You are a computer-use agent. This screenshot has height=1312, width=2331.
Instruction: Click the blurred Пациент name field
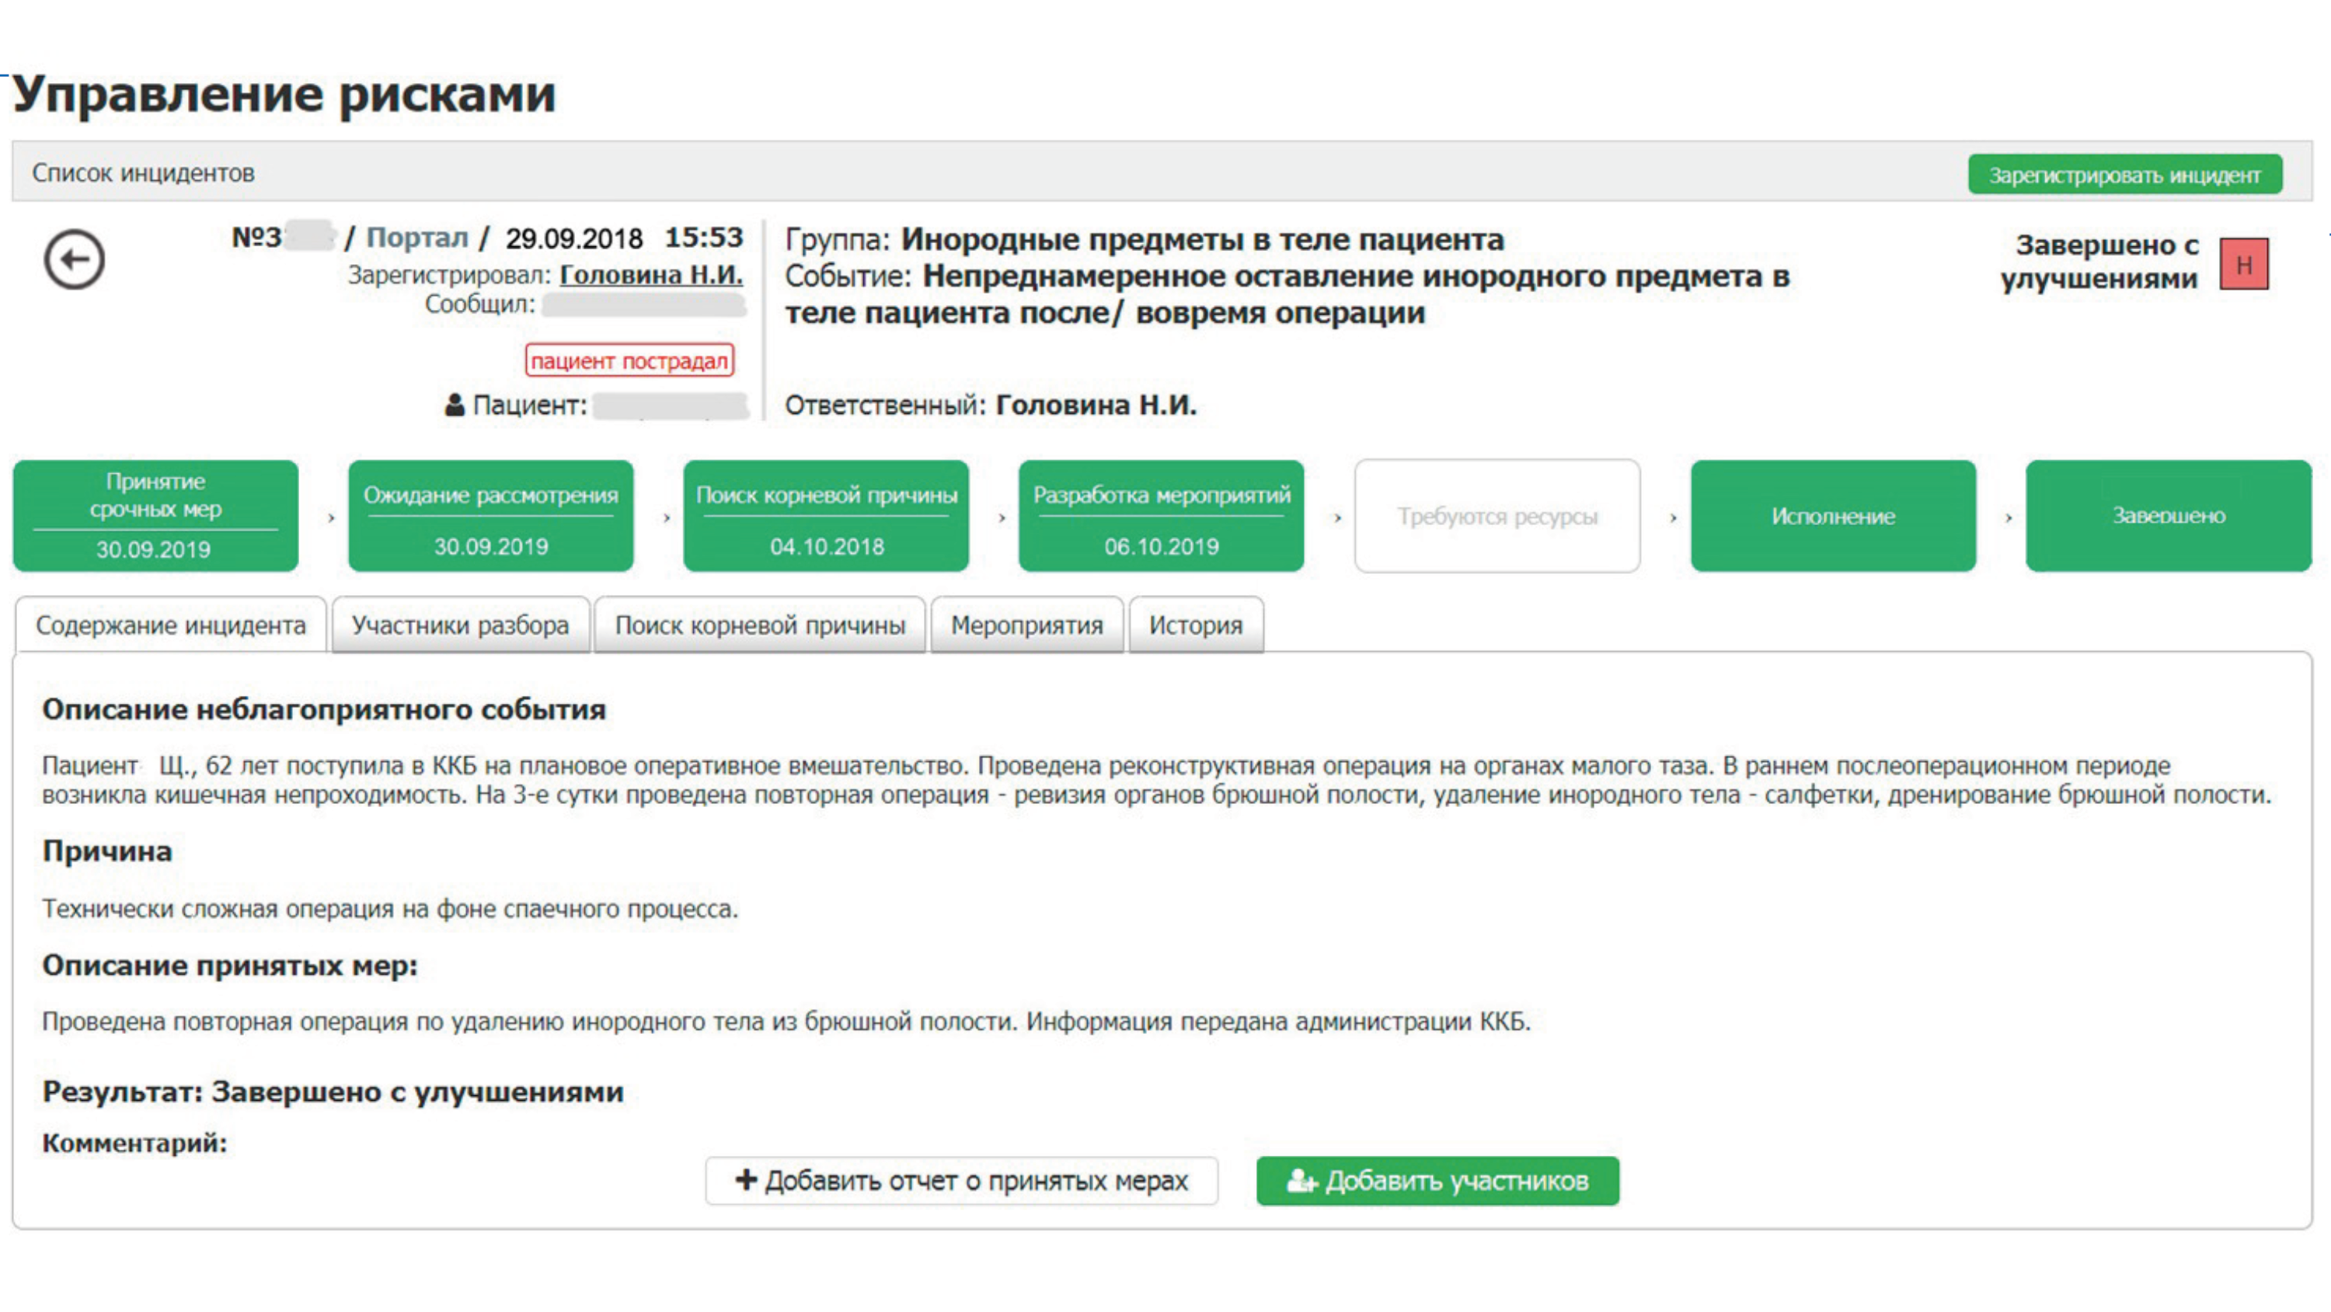point(671,405)
